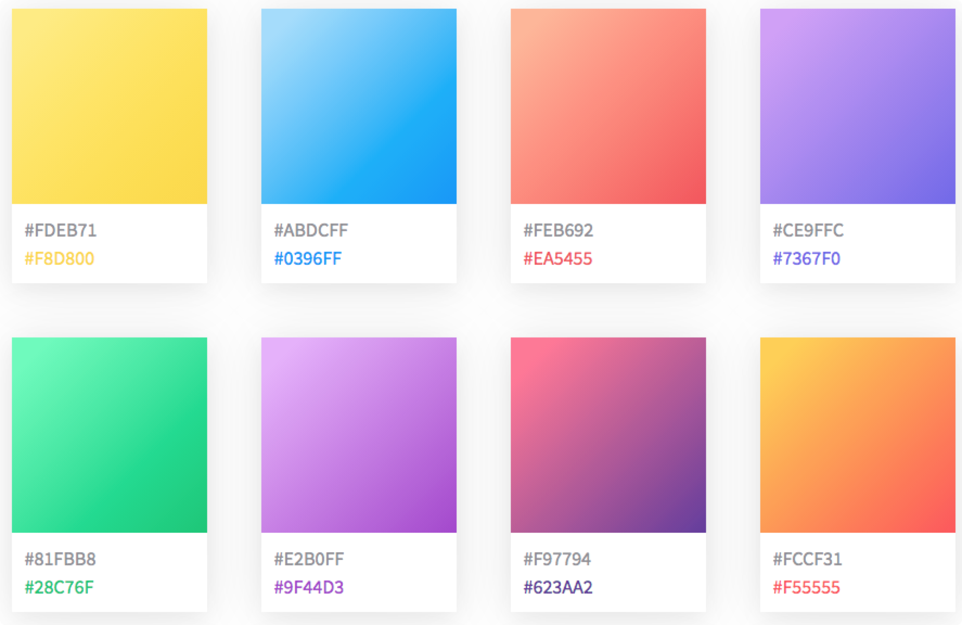The width and height of the screenshot is (962, 625).
Task: Copy the #28C76F color code
Action: tap(59, 588)
